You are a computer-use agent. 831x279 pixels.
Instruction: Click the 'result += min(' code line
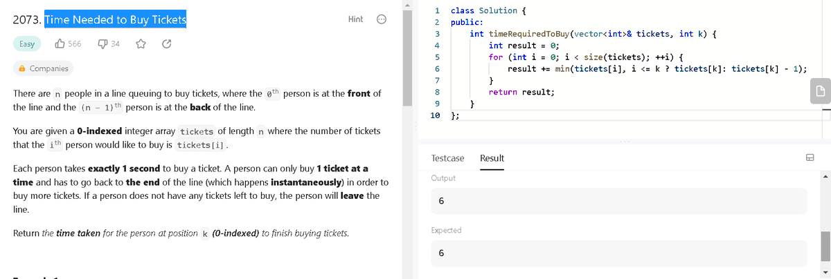pyautogui.click(x=656, y=68)
